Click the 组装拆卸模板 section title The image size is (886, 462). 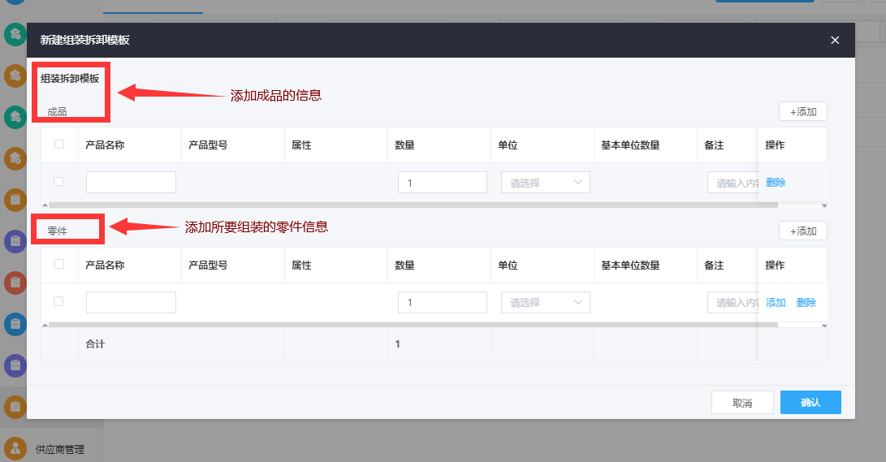coord(70,79)
